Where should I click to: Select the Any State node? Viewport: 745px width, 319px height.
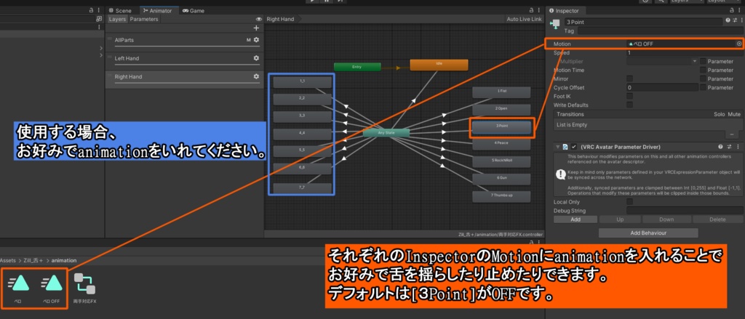point(386,133)
